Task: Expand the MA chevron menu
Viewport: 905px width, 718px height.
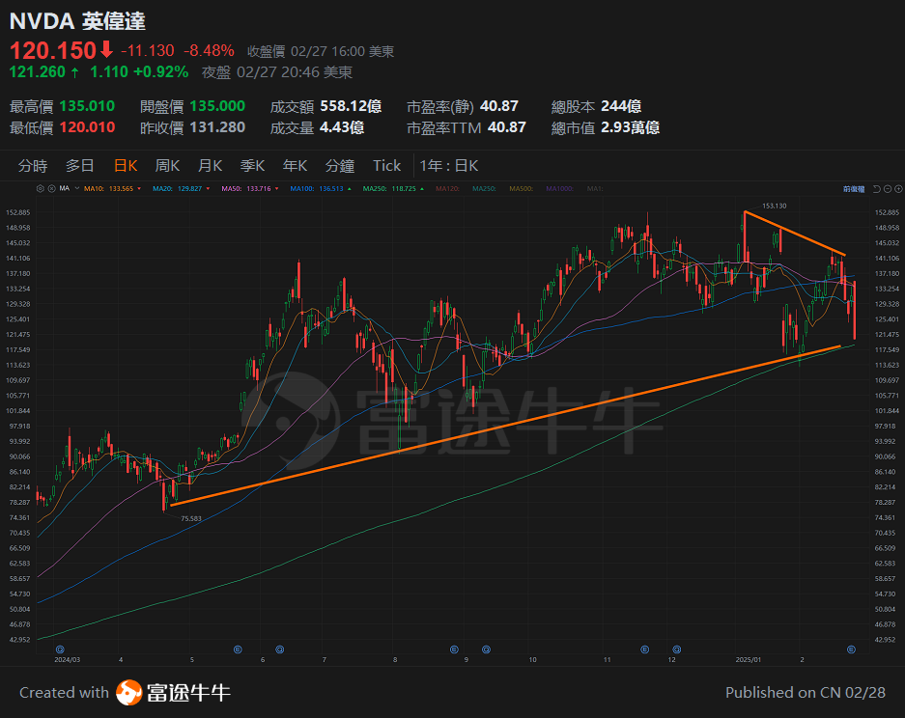Action: click(x=79, y=189)
